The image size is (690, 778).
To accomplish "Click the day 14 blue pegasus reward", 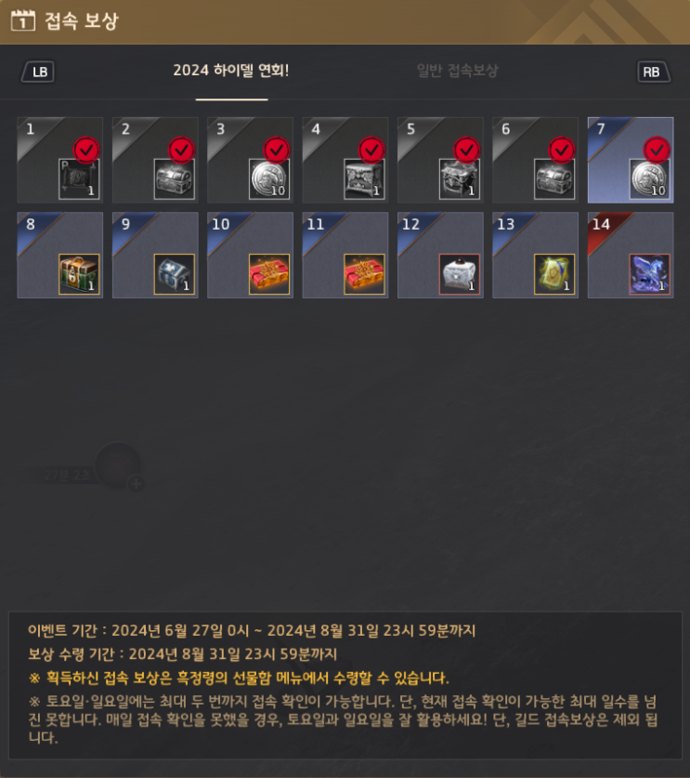I will (x=649, y=274).
